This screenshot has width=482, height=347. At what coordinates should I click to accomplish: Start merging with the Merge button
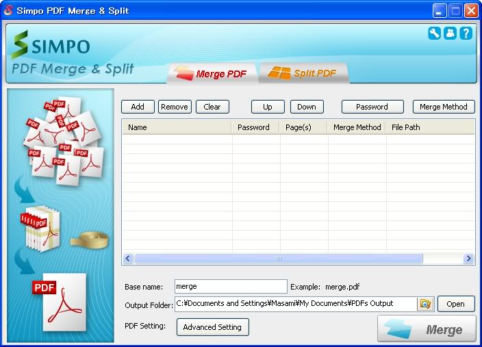[x=427, y=329]
